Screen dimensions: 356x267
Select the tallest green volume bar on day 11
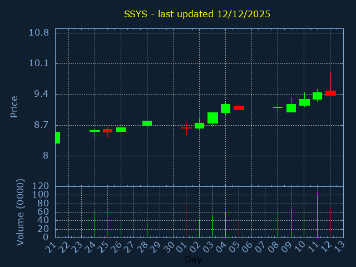pyautogui.click(x=317, y=216)
